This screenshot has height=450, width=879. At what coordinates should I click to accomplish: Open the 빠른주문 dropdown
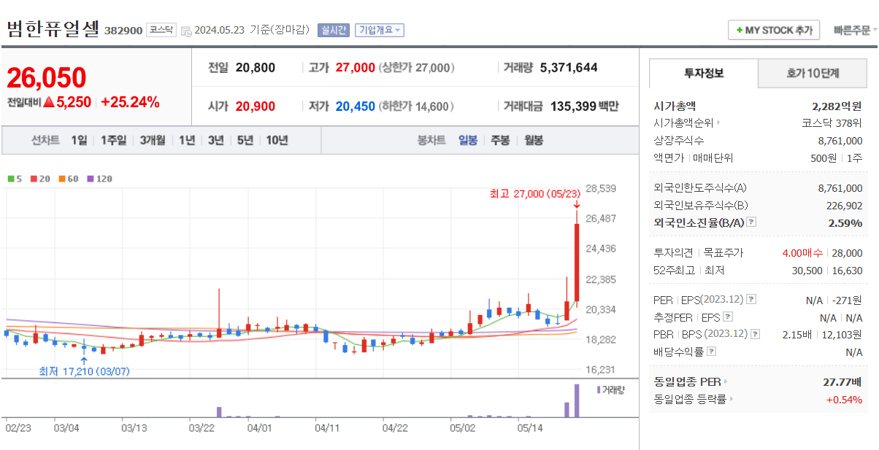click(x=855, y=30)
